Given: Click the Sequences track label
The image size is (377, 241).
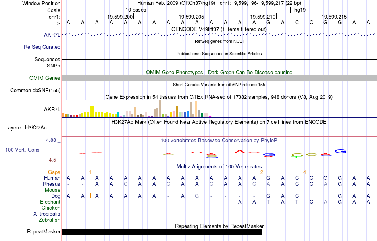Looking at the screenshot, I should (x=47, y=59).
